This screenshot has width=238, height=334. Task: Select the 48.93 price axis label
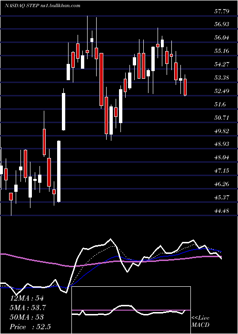point(222,144)
